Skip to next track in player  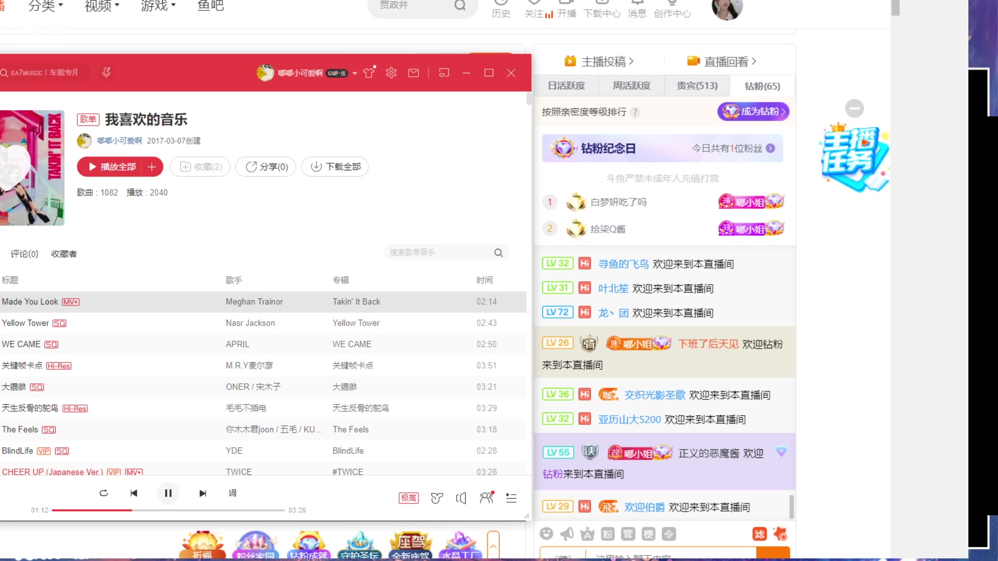coord(203,493)
